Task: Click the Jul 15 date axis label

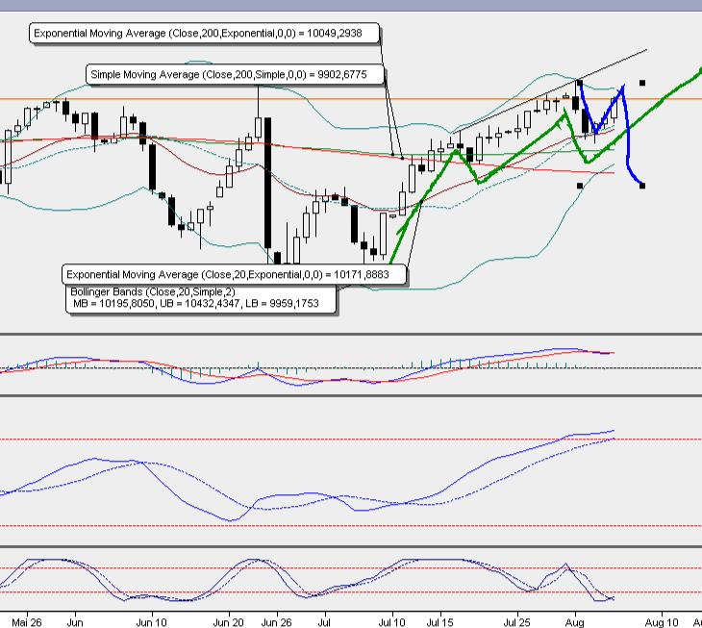Action: pos(439,622)
